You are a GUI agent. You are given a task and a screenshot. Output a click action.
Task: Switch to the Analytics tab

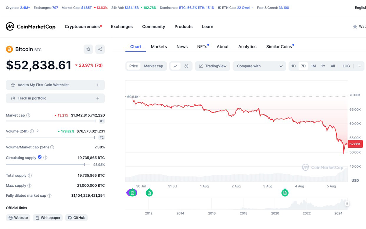point(247,47)
